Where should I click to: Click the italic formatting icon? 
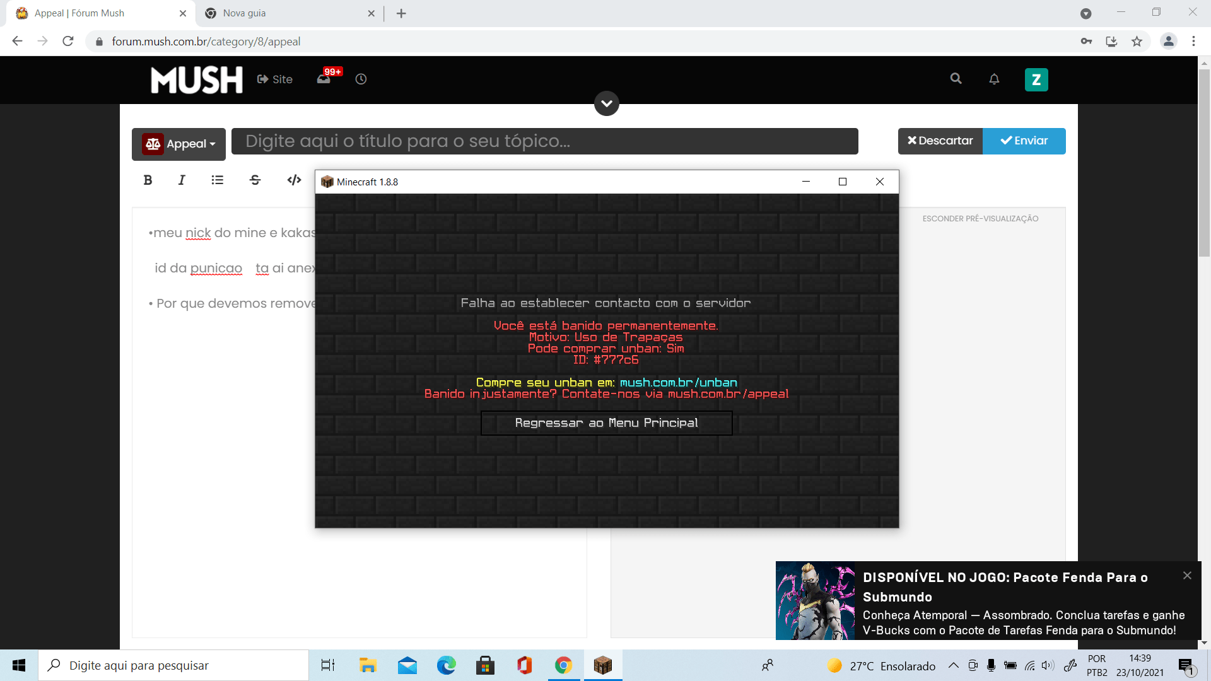pos(182,180)
